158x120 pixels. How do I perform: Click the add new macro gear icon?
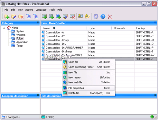[51, 17]
